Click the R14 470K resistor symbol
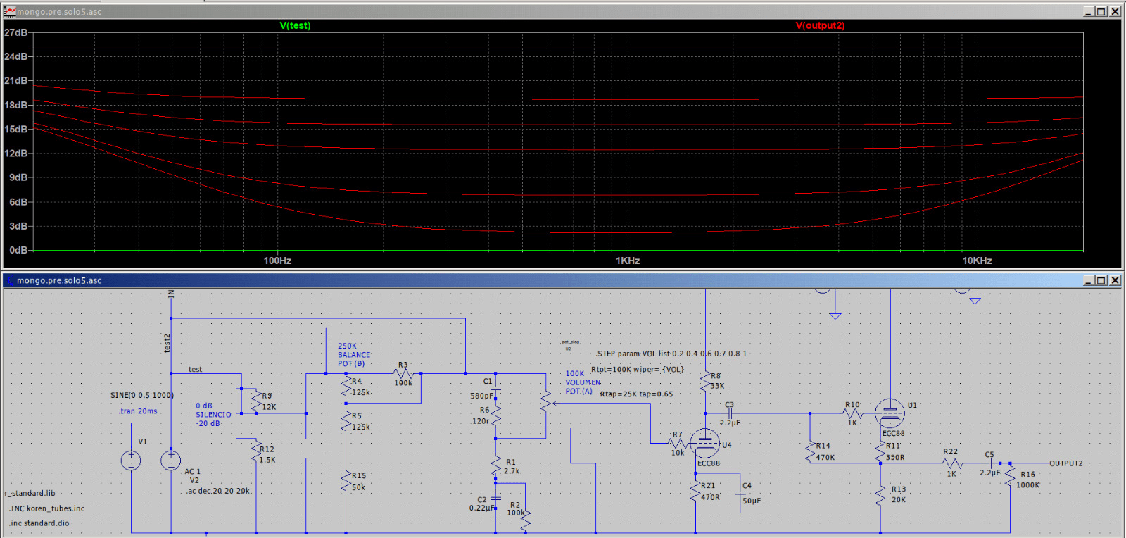This screenshot has height=538, width=1126. (810, 451)
